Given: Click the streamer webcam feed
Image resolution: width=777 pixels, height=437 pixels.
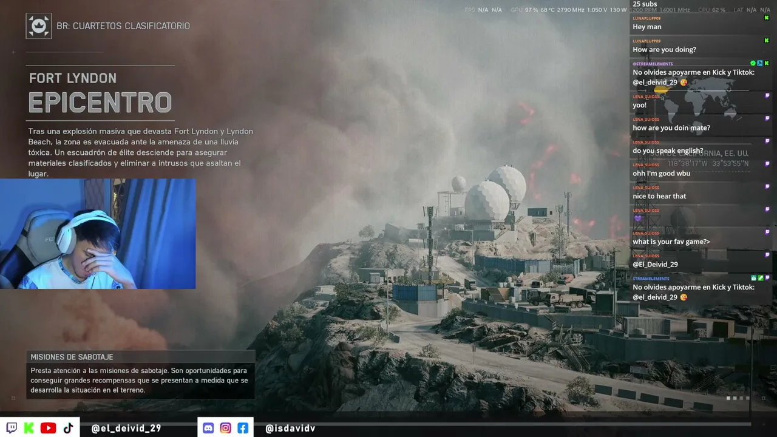Looking at the screenshot, I should coord(98,234).
